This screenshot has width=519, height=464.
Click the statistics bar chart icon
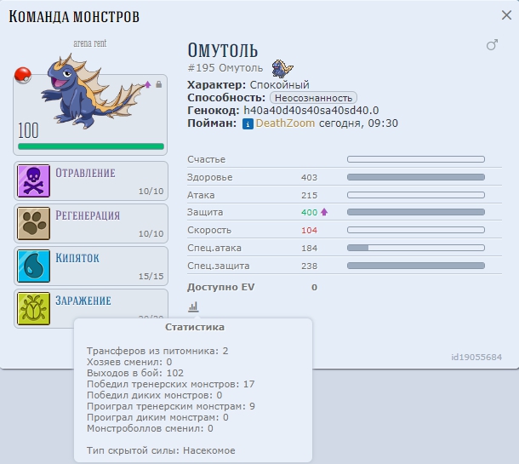click(193, 306)
